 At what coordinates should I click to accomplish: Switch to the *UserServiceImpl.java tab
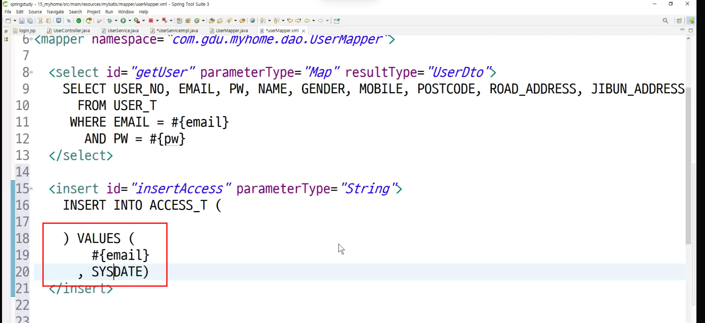click(174, 30)
